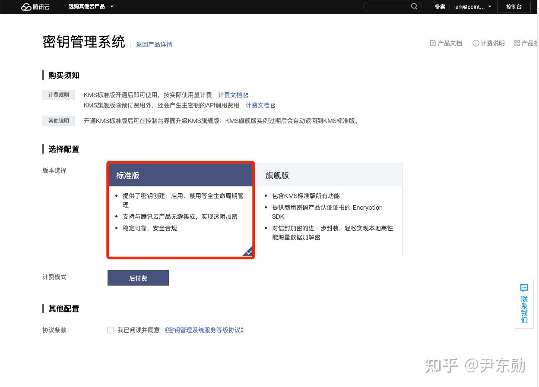Open the 产品文档 document icon

click(x=433, y=43)
